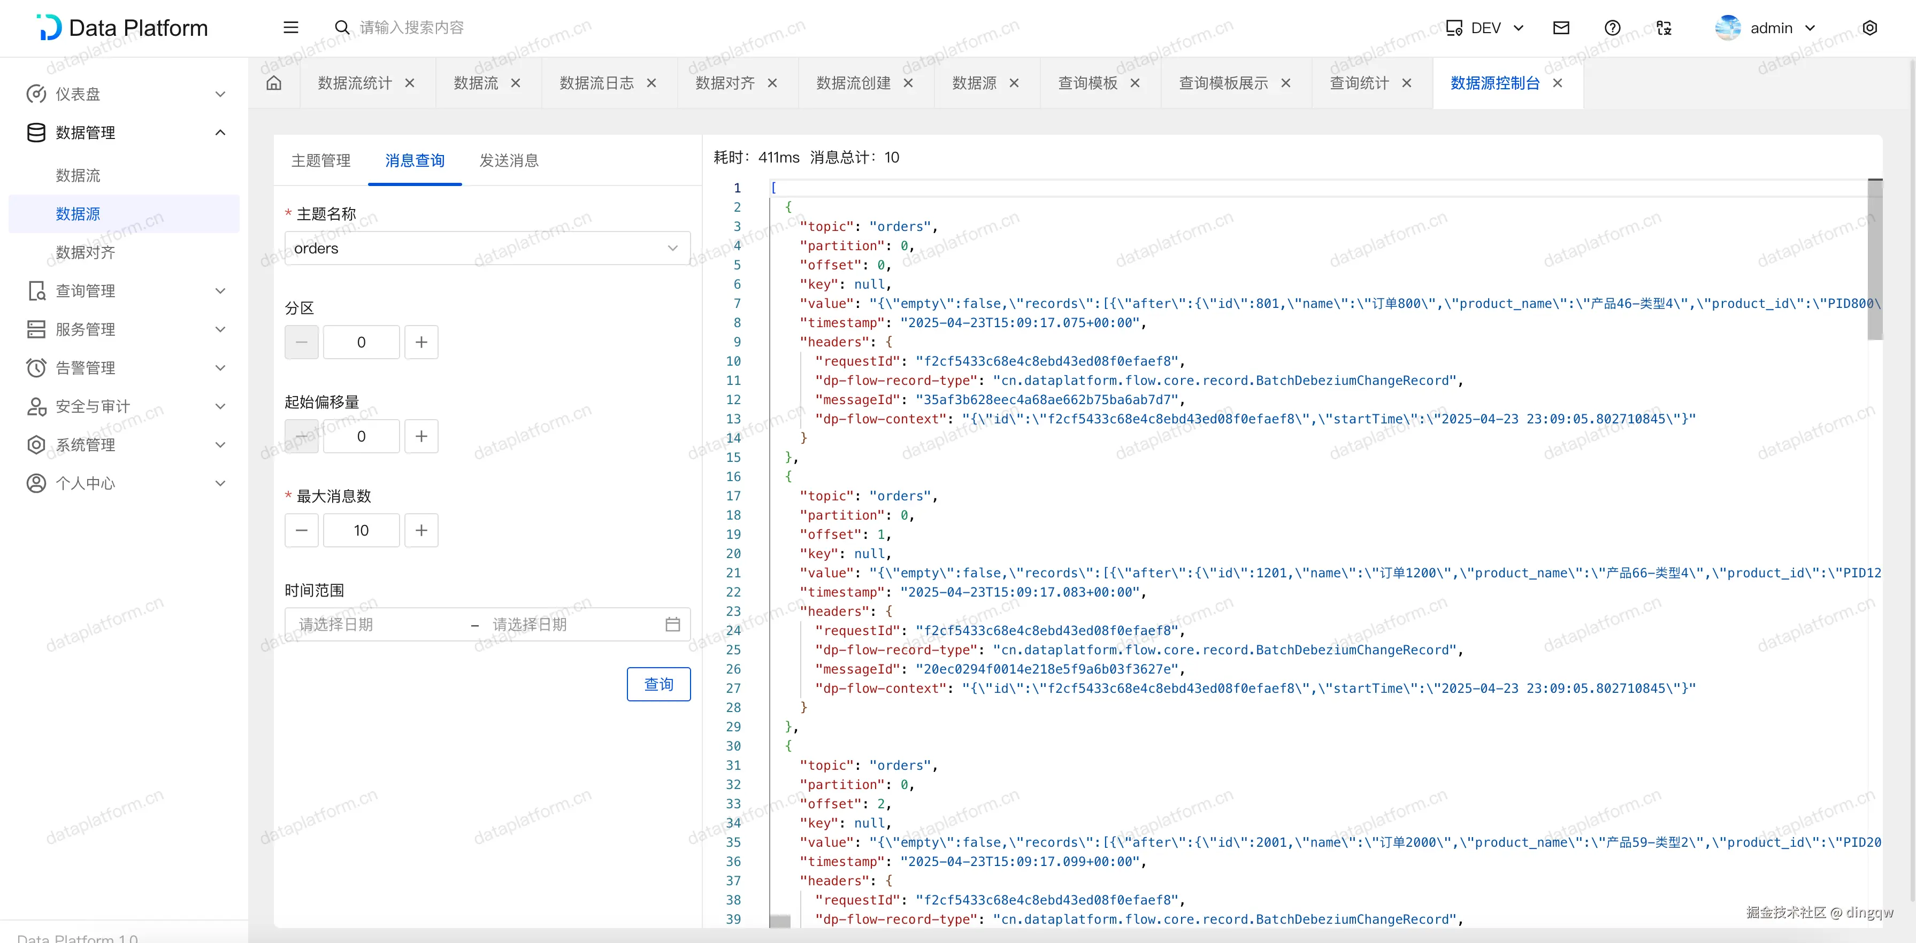Open 数据对齐 in the sidebar

86,252
